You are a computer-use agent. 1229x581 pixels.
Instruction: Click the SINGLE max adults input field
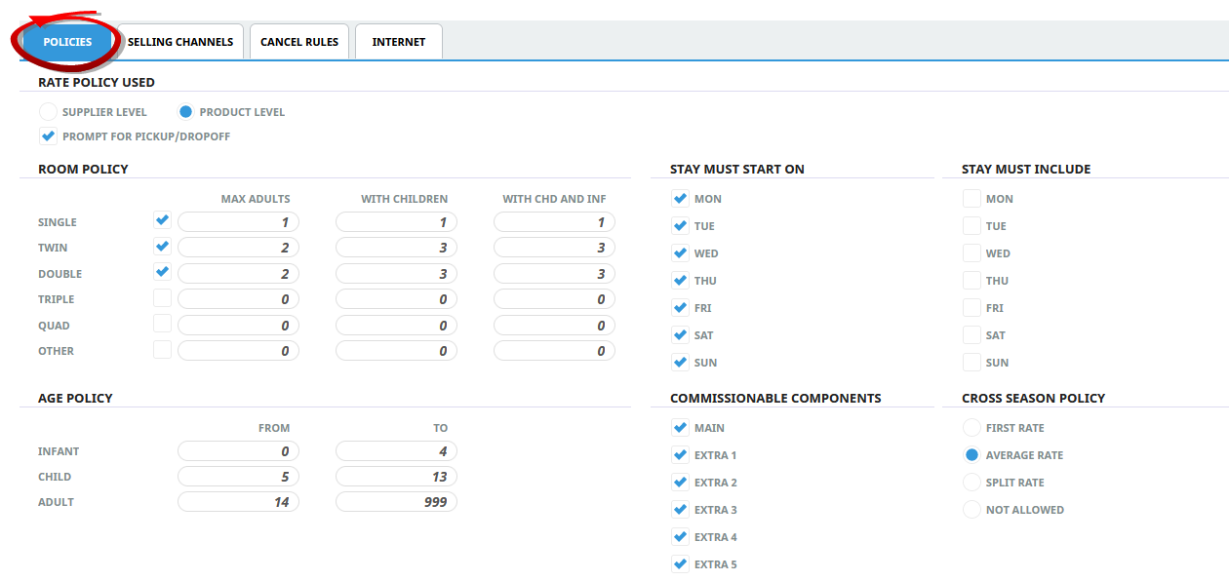point(238,221)
